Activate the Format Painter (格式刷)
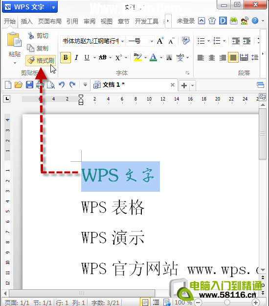Image resolution: width=269 pixels, height=306 pixels. pyautogui.click(x=41, y=60)
